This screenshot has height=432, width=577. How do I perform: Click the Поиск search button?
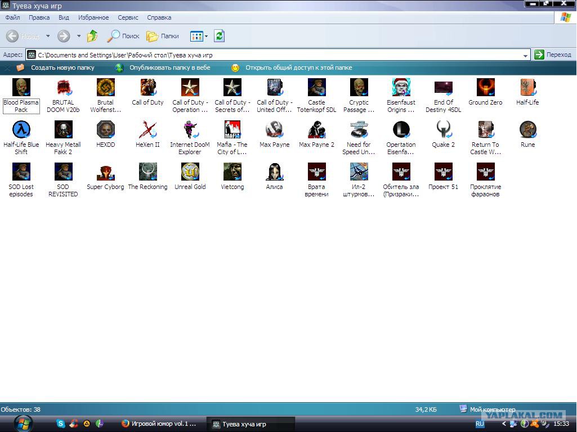click(123, 36)
